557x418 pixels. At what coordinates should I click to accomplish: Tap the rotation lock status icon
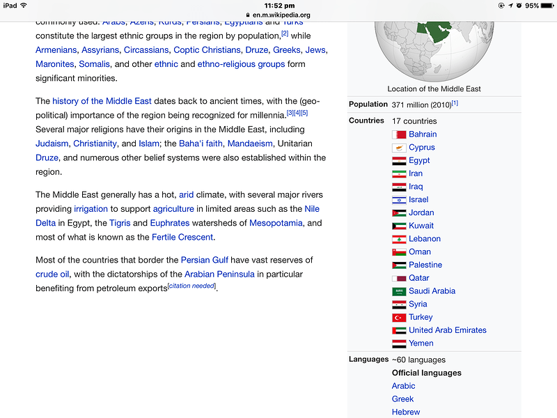501,6
